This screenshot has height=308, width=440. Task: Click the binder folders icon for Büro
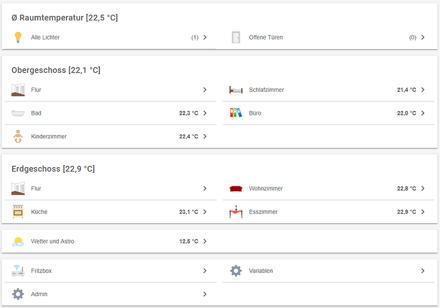(236, 113)
